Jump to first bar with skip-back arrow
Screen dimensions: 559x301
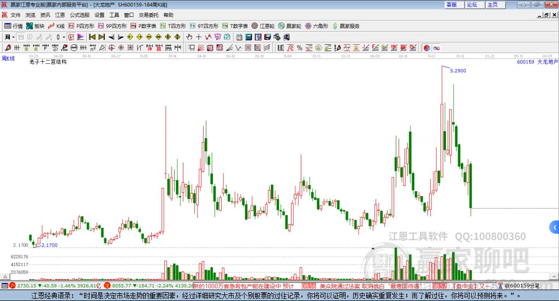click(92, 37)
